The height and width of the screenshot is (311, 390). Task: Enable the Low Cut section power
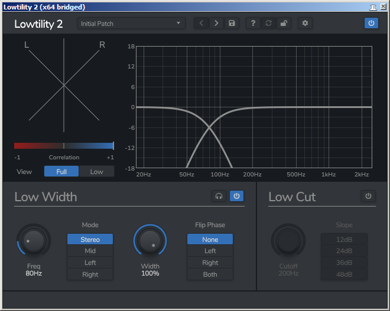(x=368, y=197)
